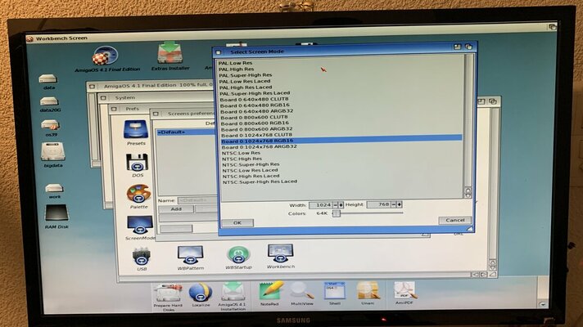Image resolution: width=583 pixels, height=327 pixels.
Task: Open the Workbench prefs icon
Action: (x=280, y=253)
